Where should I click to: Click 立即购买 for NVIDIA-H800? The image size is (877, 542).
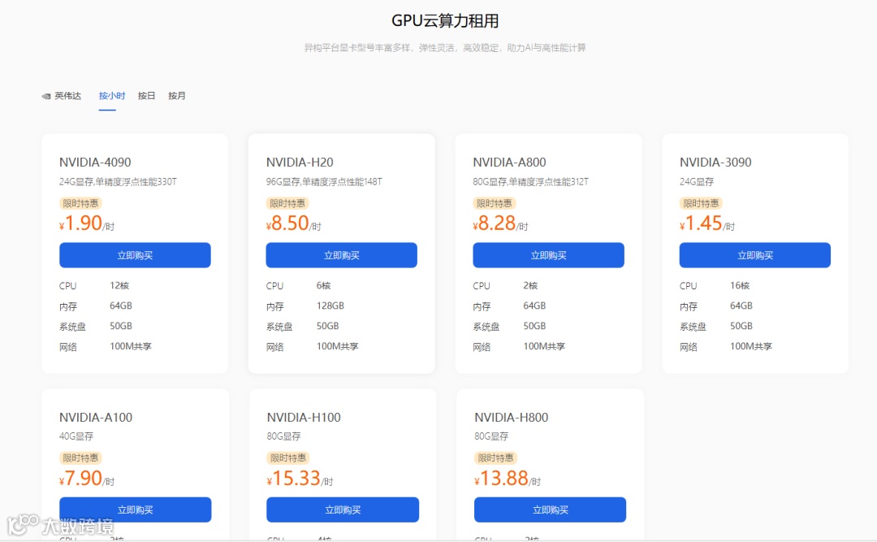pyautogui.click(x=551, y=509)
